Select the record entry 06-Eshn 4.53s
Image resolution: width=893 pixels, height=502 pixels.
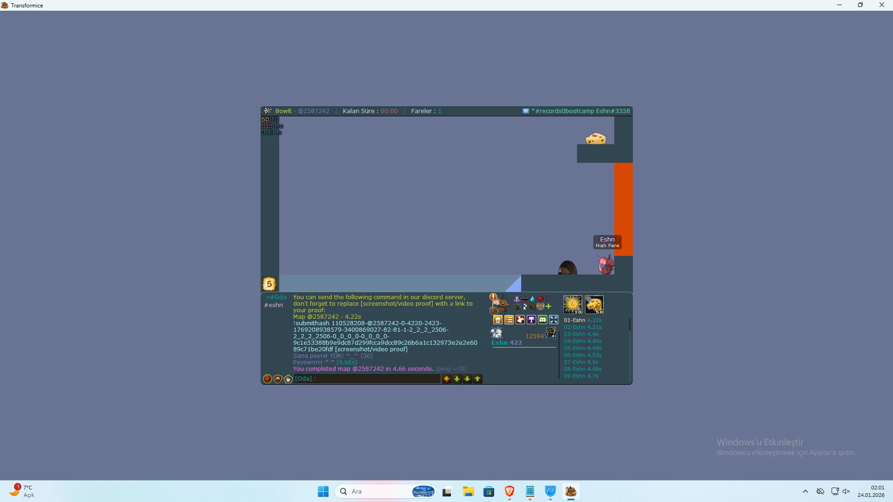click(583, 355)
